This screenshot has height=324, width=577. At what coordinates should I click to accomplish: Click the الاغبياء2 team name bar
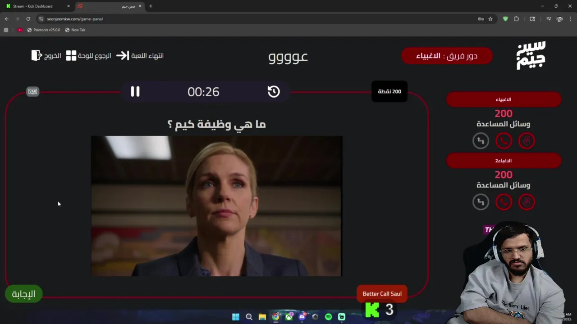(504, 161)
